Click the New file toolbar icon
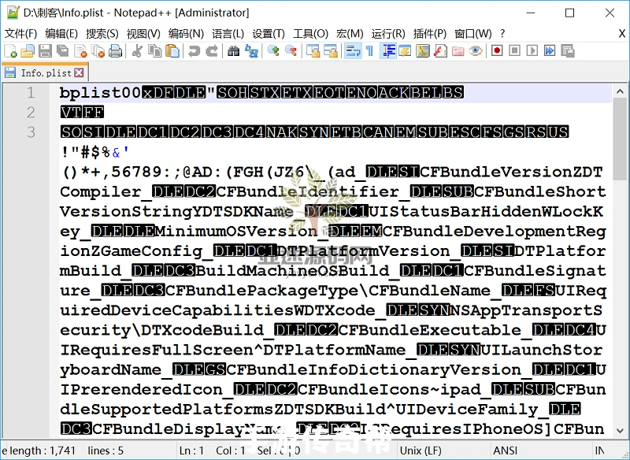630x460 pixels. tap(10, 51)
